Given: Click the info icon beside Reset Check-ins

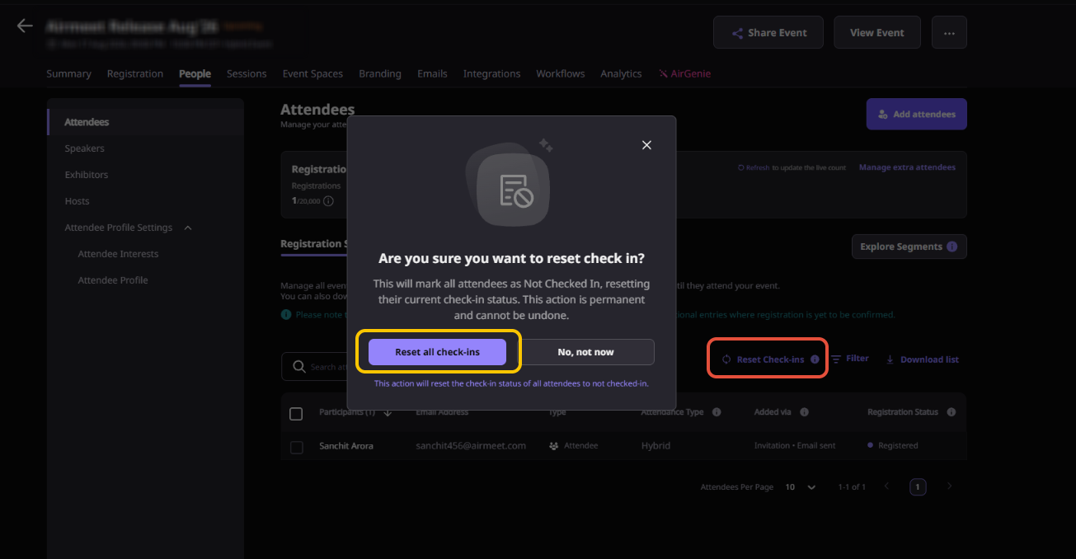Looking at the screenshot, I should pos(815,359).
